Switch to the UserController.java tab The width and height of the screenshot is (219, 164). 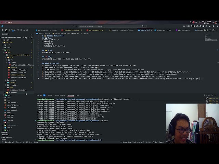[x=72, y=30]
